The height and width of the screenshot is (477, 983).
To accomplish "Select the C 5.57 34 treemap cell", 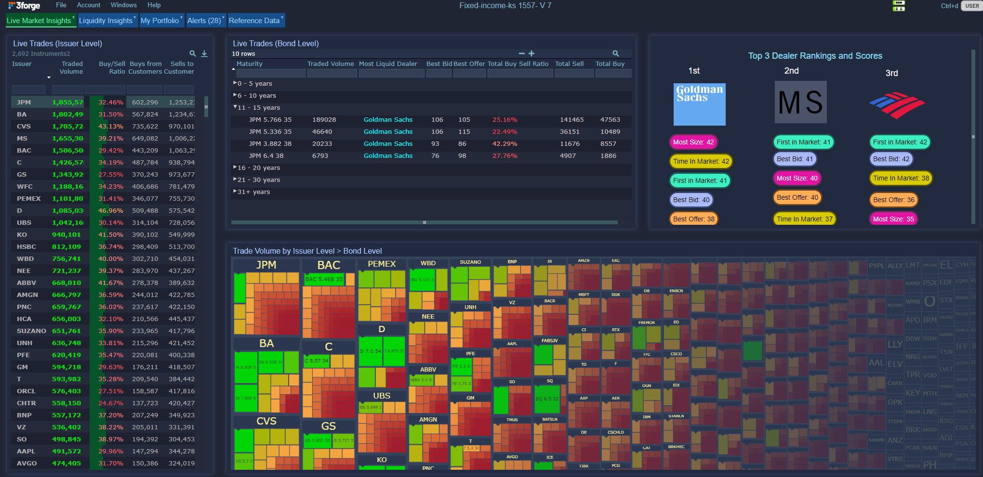I will point(317,361).
